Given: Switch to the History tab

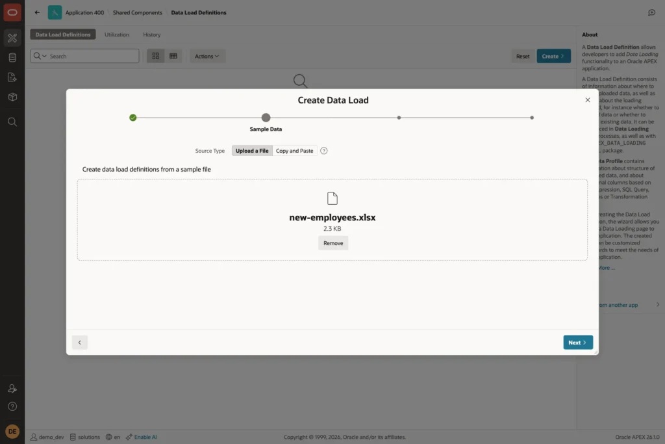Looking at the screenshot, I should click(152, 34).
